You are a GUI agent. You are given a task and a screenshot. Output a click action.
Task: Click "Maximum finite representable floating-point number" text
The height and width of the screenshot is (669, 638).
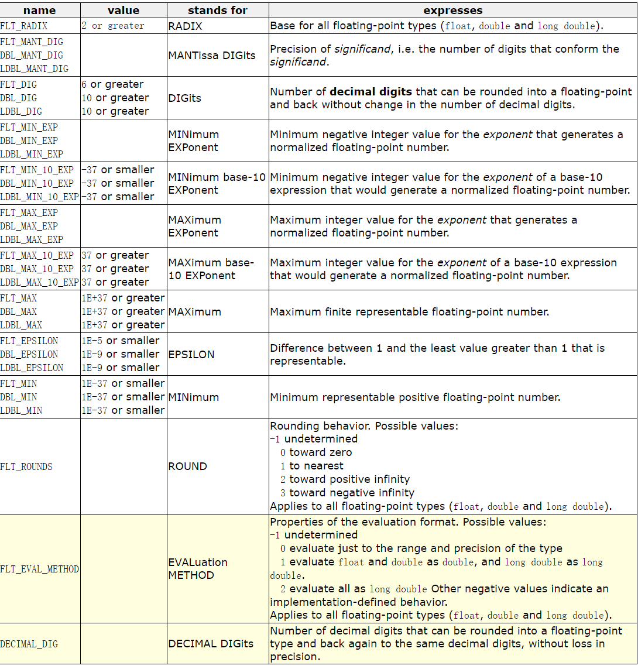410,312
